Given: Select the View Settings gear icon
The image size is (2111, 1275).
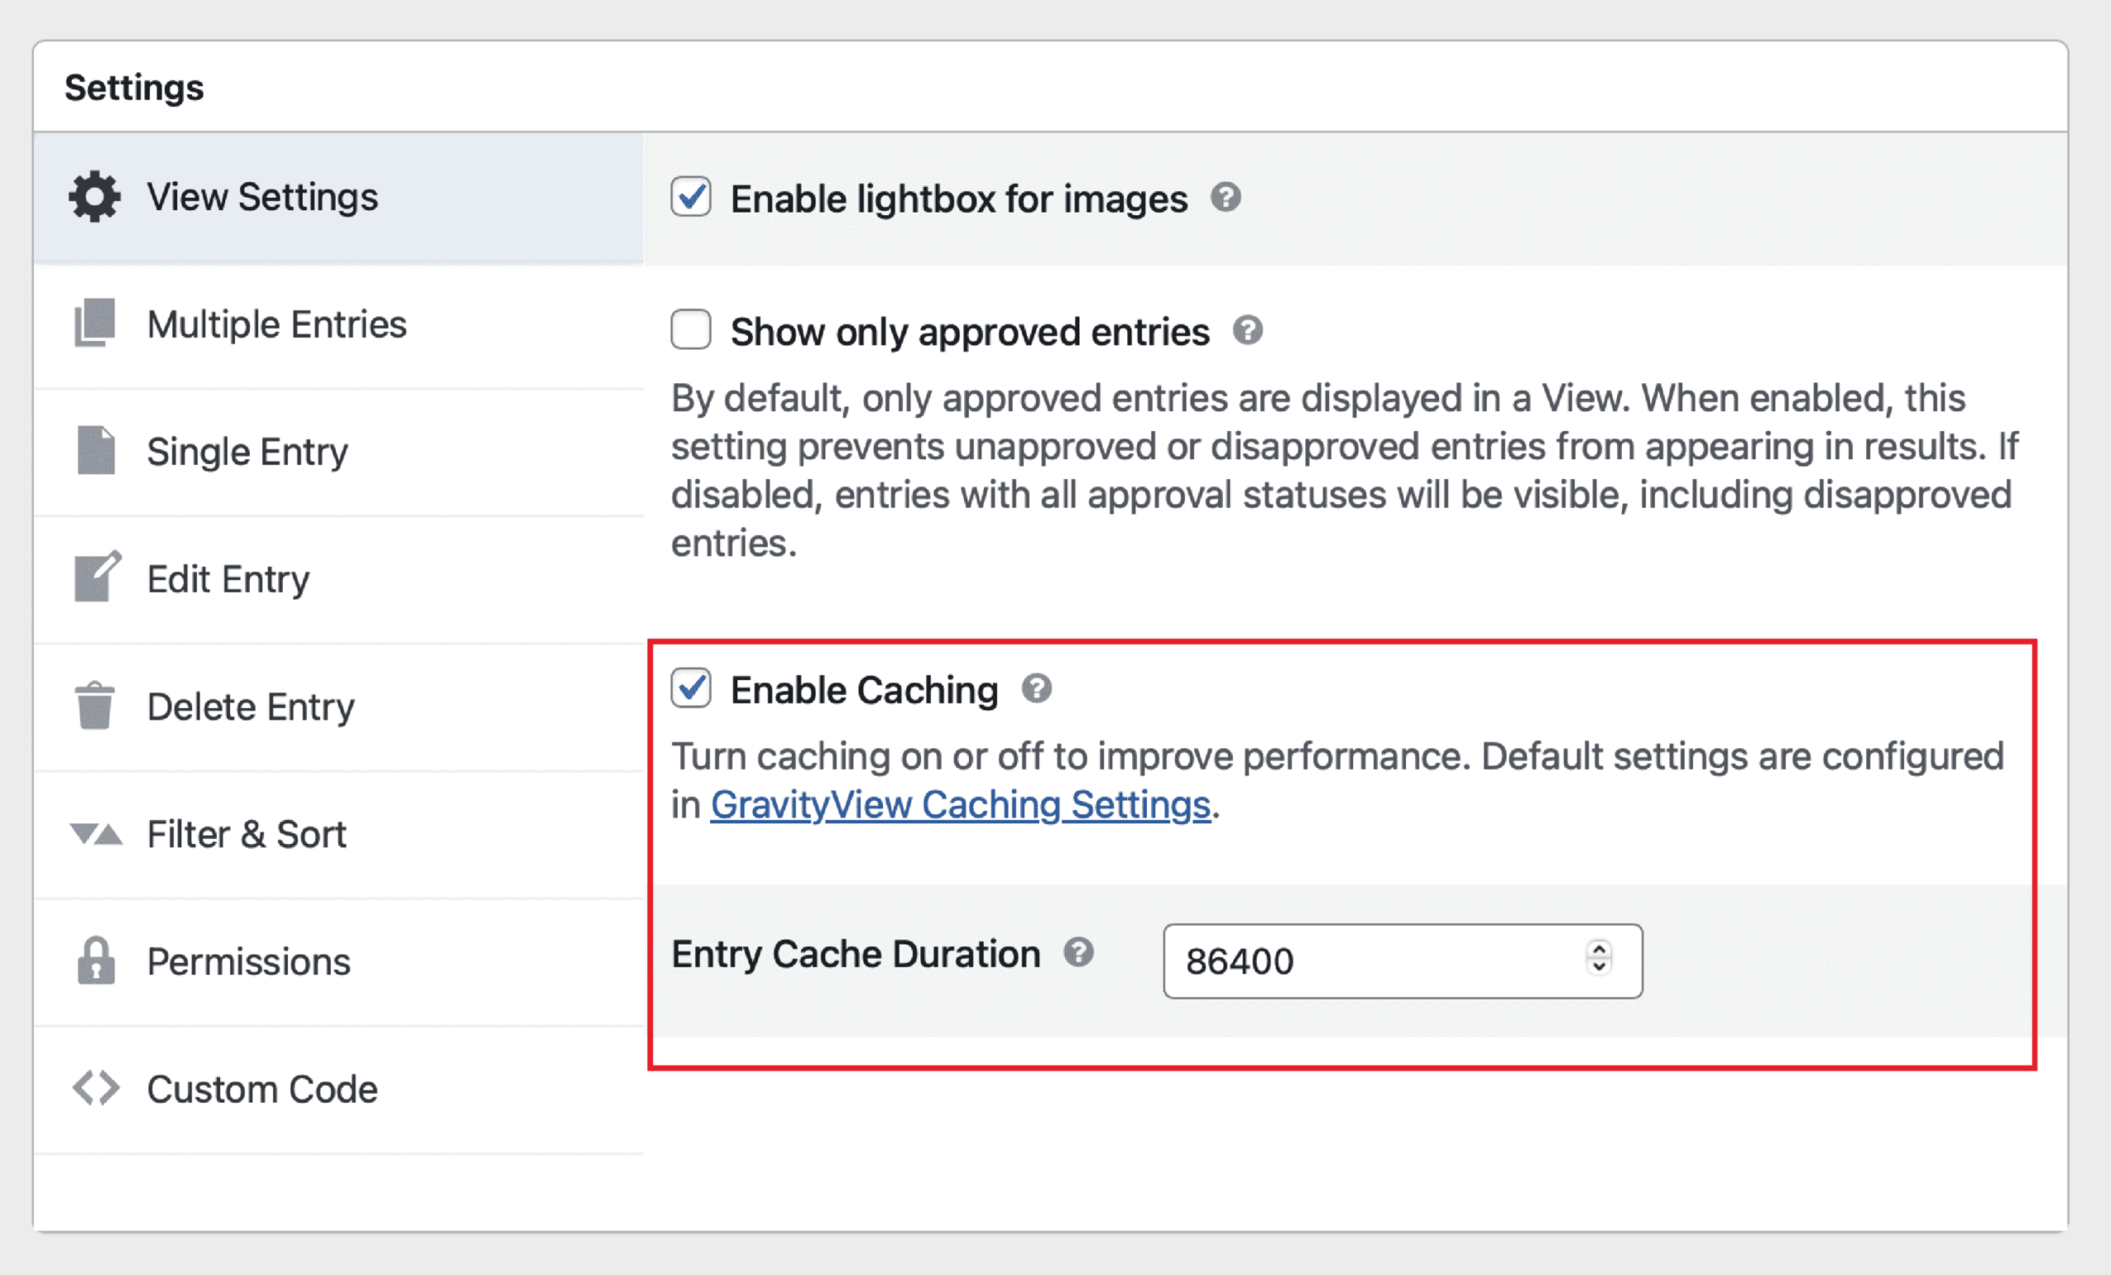Looking at the screenshot, I should click(94, 196).
